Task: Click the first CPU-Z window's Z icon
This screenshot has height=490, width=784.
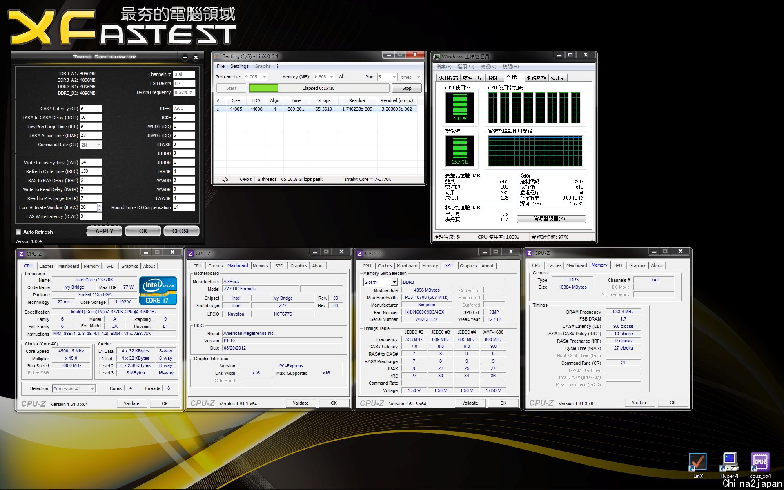Action: [21, 254]
